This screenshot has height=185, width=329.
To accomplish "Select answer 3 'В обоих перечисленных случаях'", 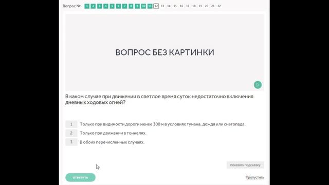I will point(105,142).
